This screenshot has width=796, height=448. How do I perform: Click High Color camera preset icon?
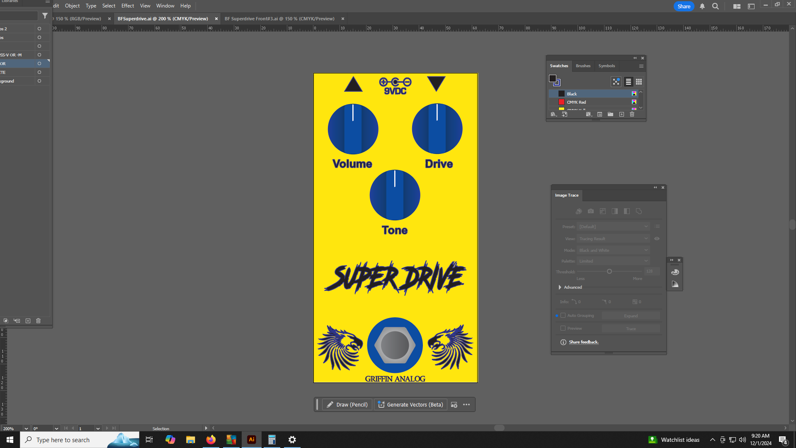[591, 211]
